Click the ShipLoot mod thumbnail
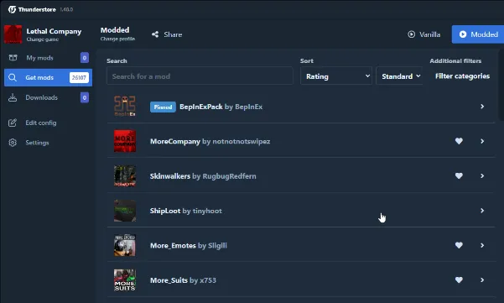The image size is (504, 303). click(125, 211)
